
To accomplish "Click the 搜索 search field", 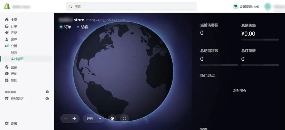I will 132,7.
